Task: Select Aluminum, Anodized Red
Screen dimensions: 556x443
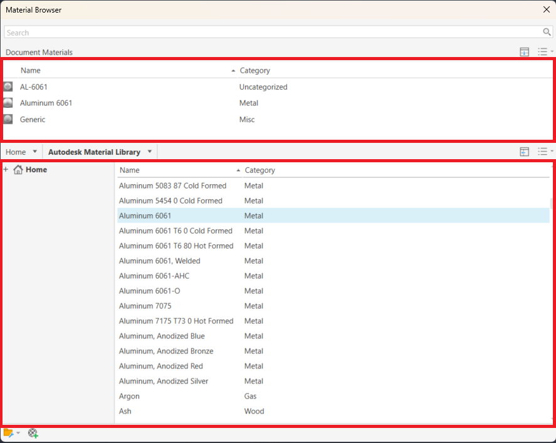Action: (x=333, y=366)
